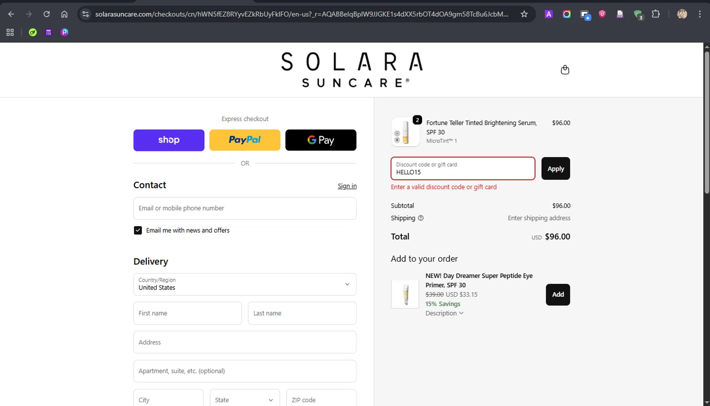The height and width of the screenshot is (406, 710).
Task: Open the State dropdown
Action: 245,400
